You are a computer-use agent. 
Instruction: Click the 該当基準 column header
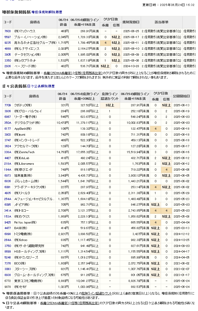161,22
